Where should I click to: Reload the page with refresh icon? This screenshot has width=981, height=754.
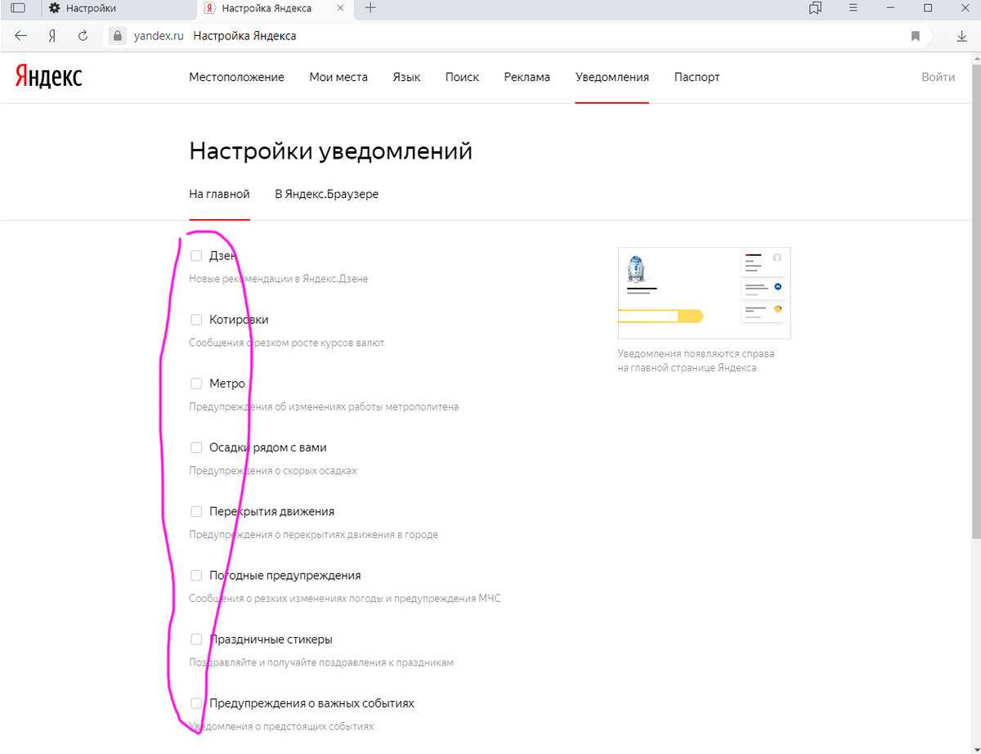click(83, 36)
